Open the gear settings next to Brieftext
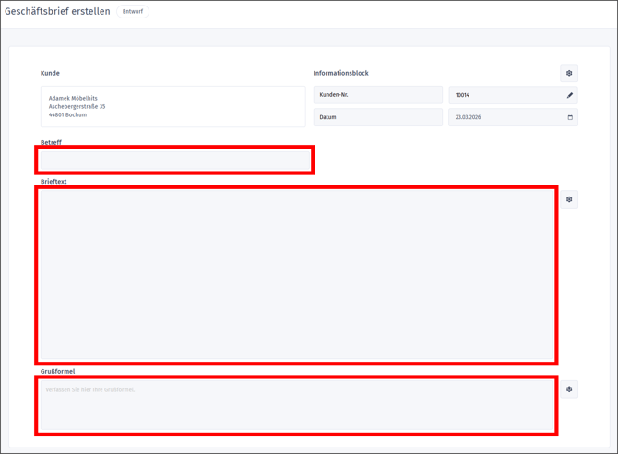The image size is (618, 454). [569, 199]
